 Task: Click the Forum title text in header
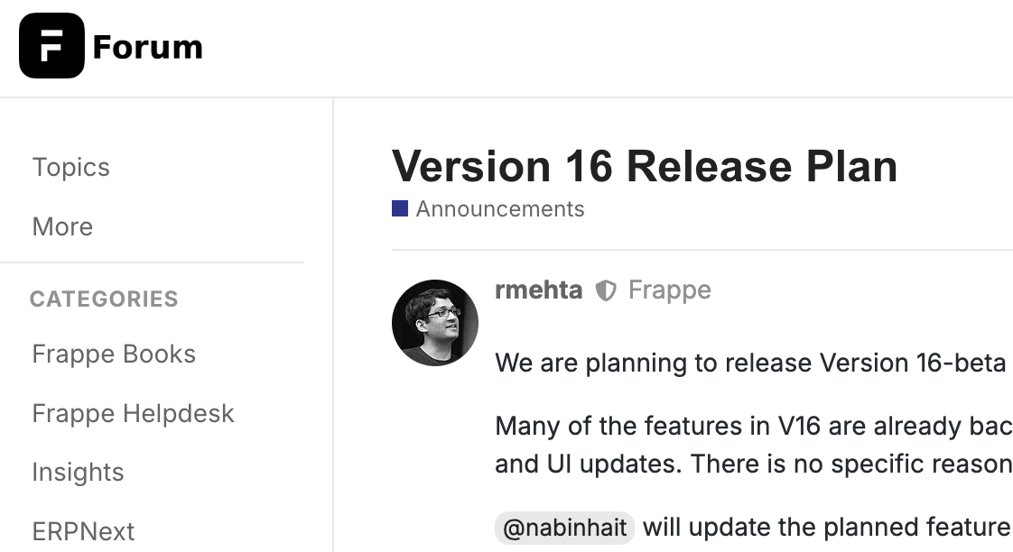pos(147,47)
